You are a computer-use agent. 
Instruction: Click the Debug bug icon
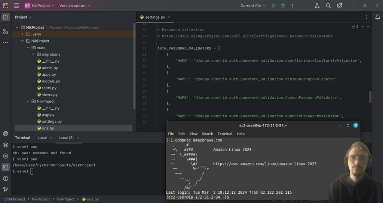(x=283, y=6)
